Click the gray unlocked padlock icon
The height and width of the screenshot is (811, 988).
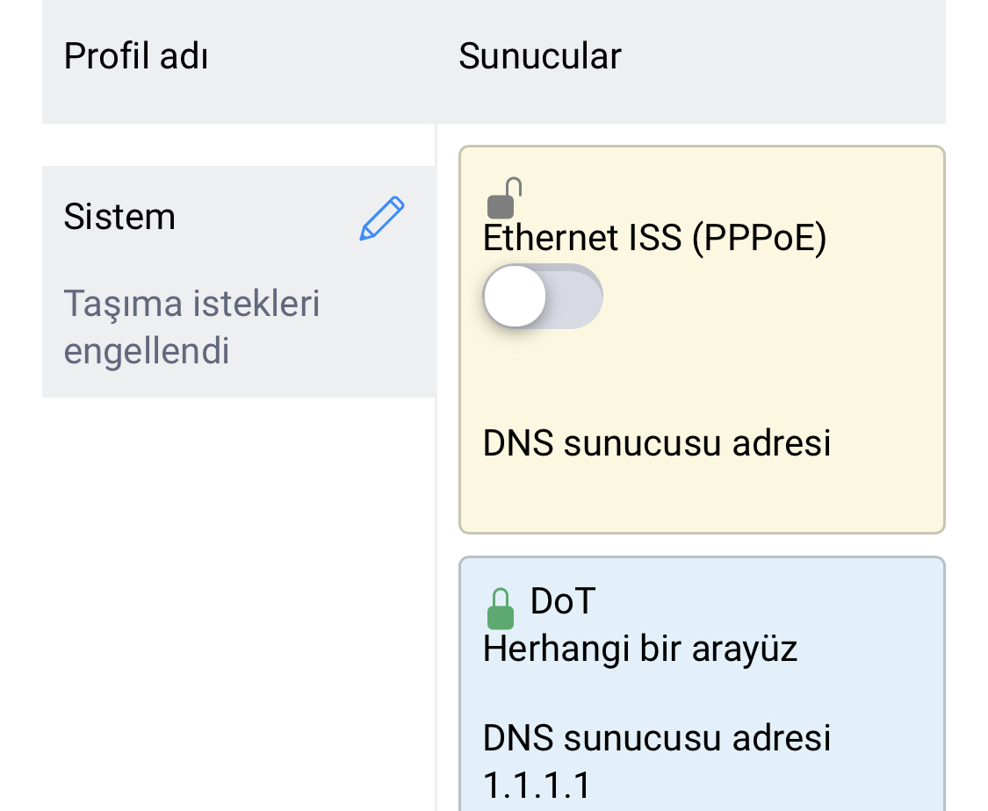[504, 197]
